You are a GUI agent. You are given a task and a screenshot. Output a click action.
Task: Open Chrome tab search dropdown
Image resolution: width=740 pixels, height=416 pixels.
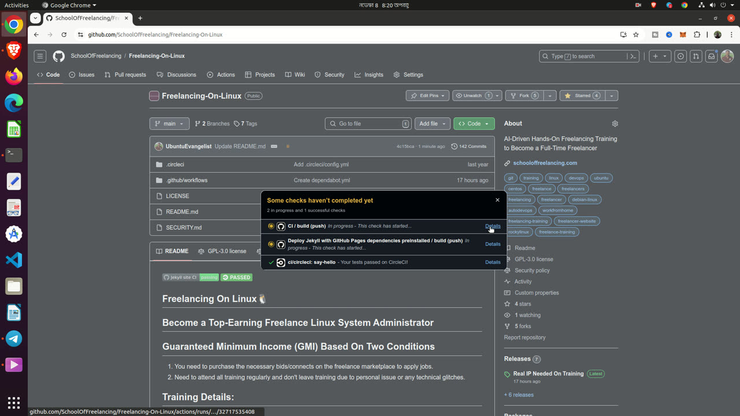pos(35,18)
